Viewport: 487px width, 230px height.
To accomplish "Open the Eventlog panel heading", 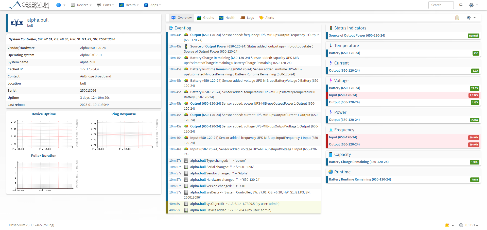I will click(183, 28).
